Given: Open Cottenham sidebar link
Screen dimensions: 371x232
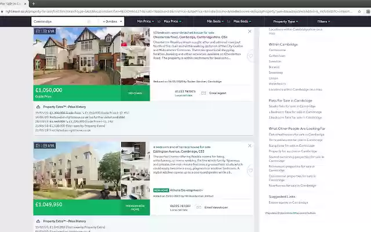Looking at the screenshot, I should (277, 56).
